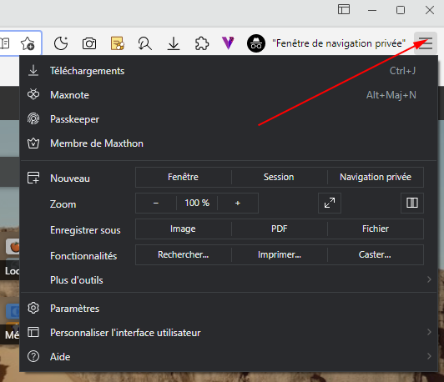Click the hamburger main menu button
This screenshot has height=382, width=444.
coord(426,43)
